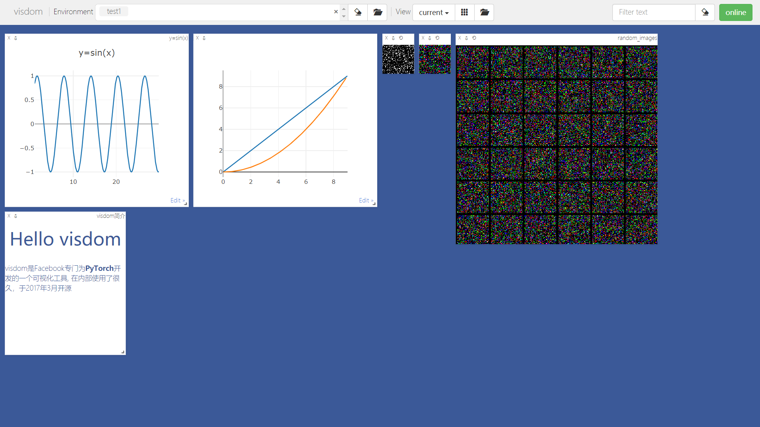Screen dimensions: 760x427
Task: Toggle the online connection button
Action: pos(735,12)
